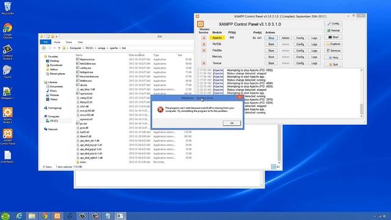Open Tomcat Config menu
391x220 pixels.
point(300,64)
